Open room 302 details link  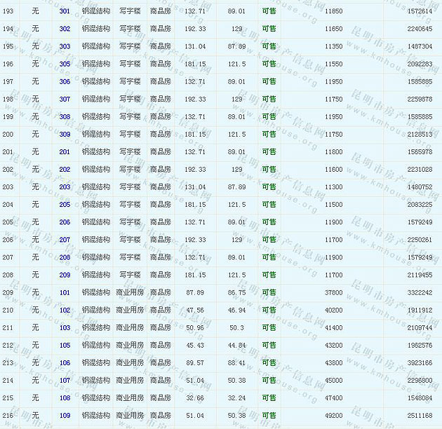click(65, 29)
